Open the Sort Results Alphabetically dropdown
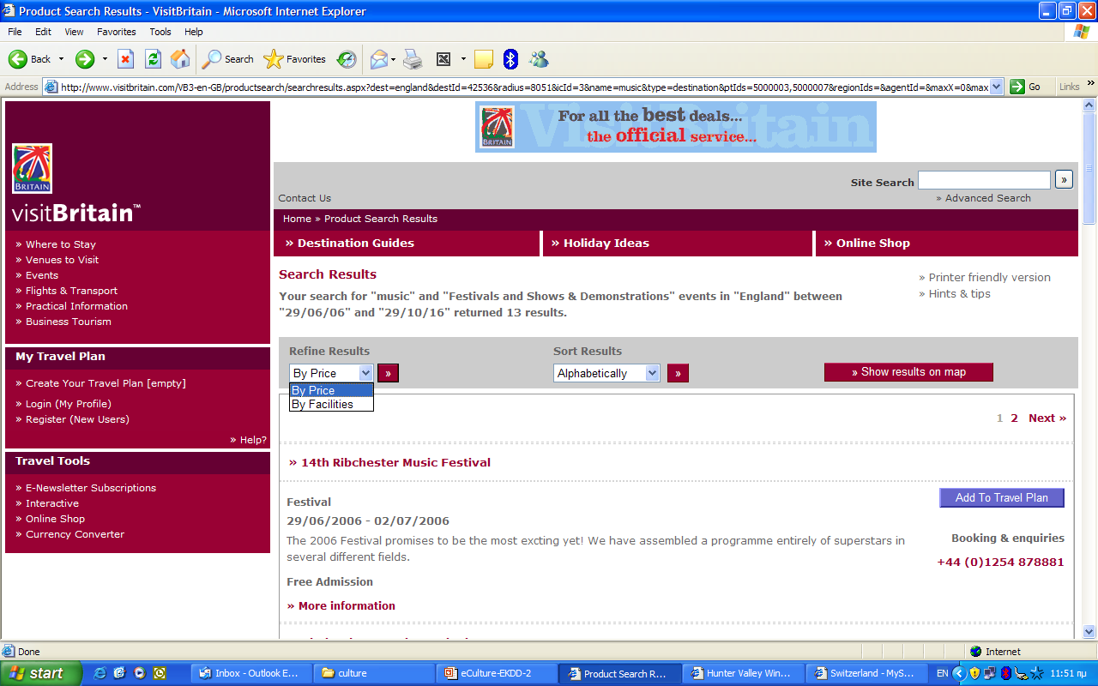This screenshot has height=686, width=1098. (652, 373)
